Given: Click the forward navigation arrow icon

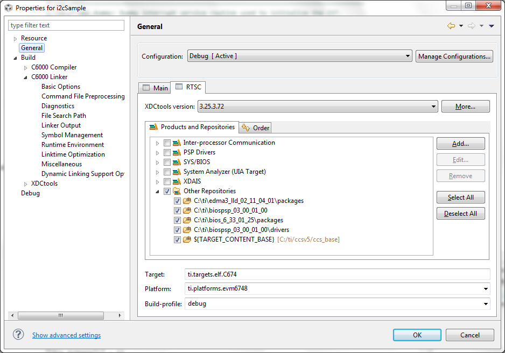Looking at the screenshot, I should tap(472, 26).
